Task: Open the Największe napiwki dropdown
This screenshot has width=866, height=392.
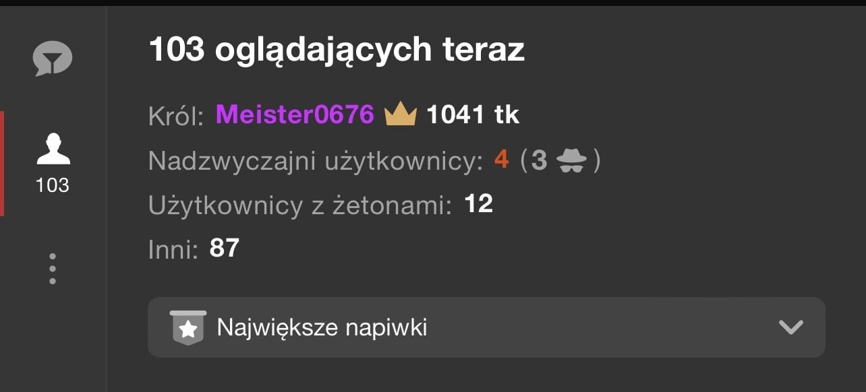Action: coord(486,327)
